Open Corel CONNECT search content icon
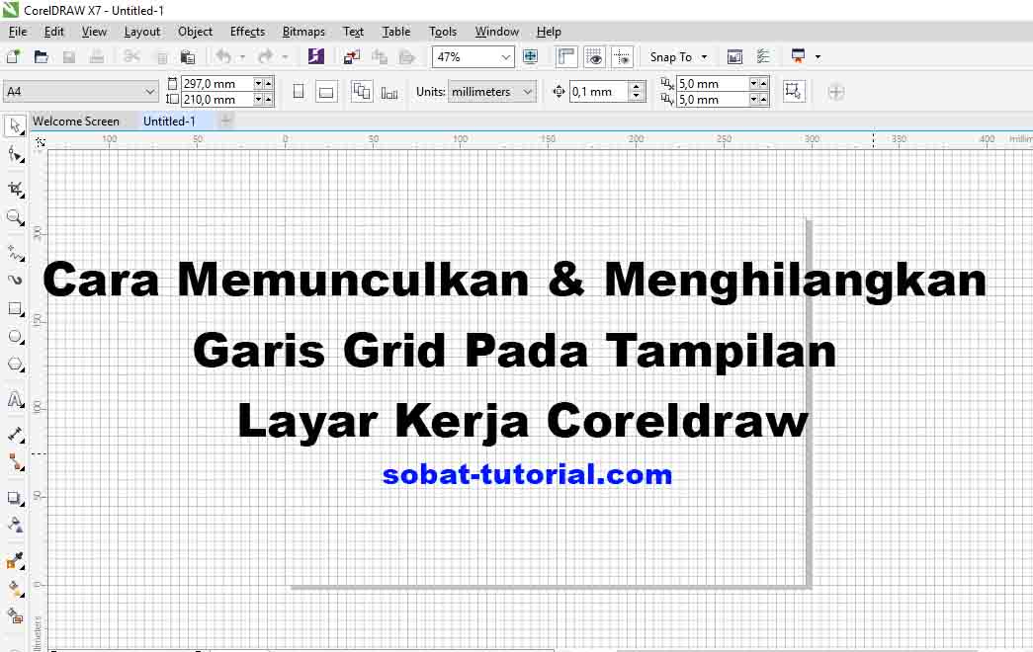 click(316, 56)
